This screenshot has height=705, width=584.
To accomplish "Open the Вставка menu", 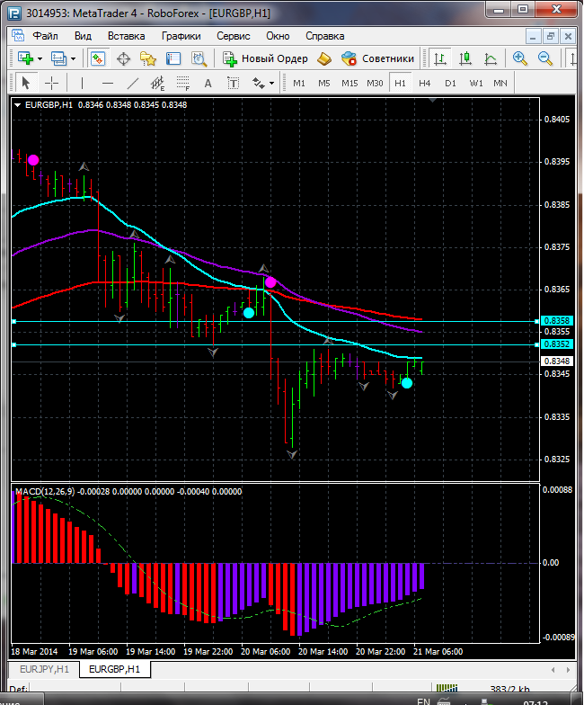I will pyautogui.click(x=126, y=36).
